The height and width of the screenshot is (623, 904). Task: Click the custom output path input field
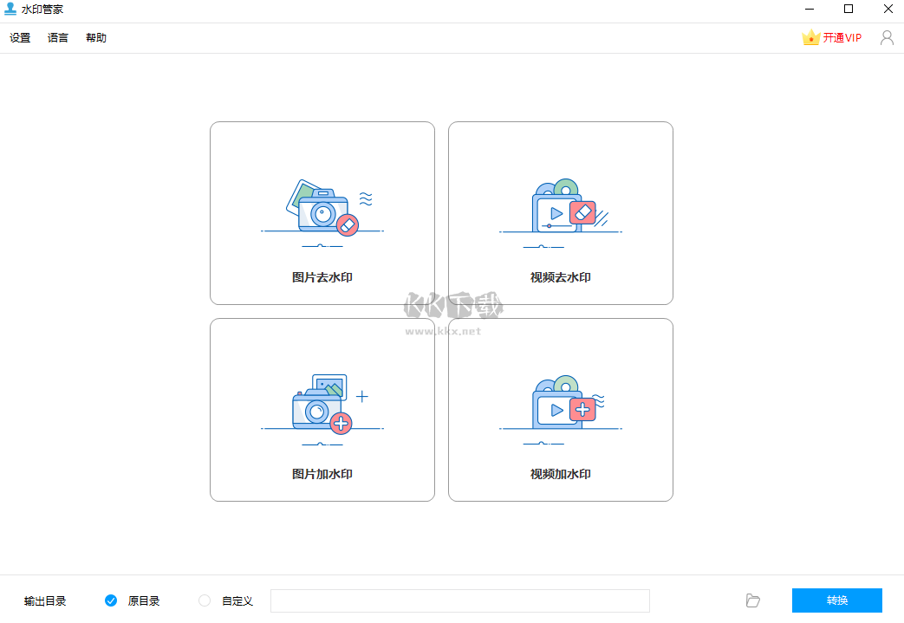459,600
